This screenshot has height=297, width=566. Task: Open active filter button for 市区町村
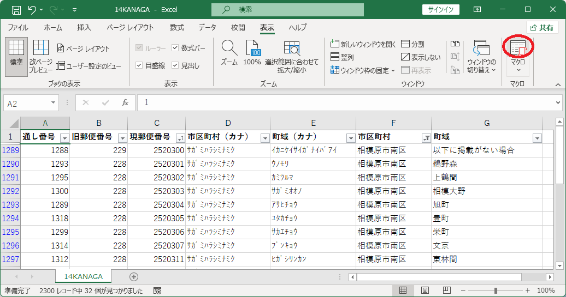coord(426,138)
